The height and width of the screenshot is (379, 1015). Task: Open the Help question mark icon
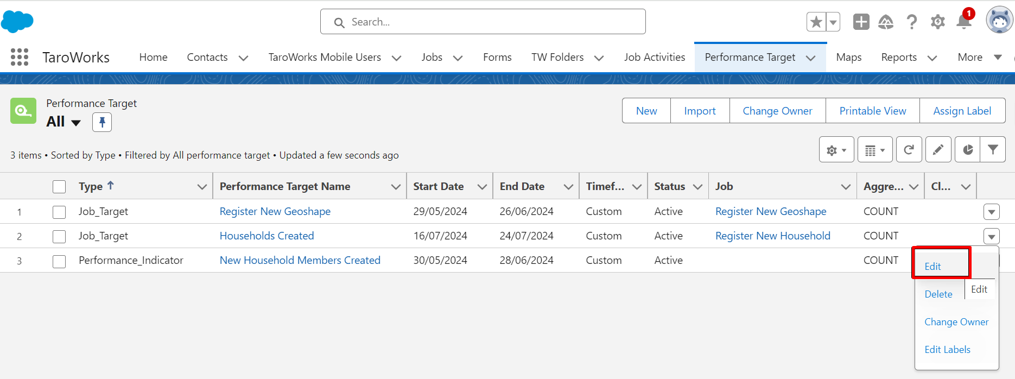click(x=912, y=22)
